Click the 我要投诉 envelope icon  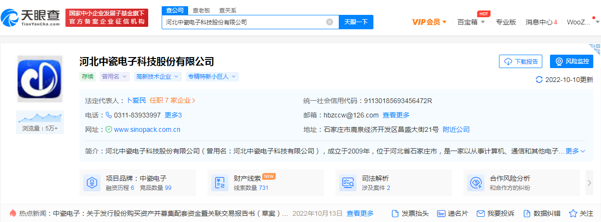(480, 213)
